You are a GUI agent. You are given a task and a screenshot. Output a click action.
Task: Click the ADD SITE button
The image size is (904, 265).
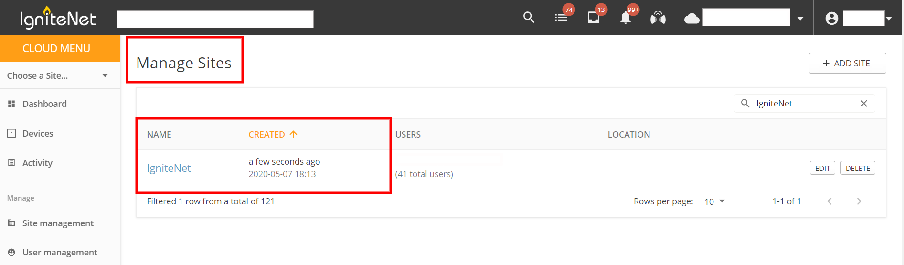[847, 63]
